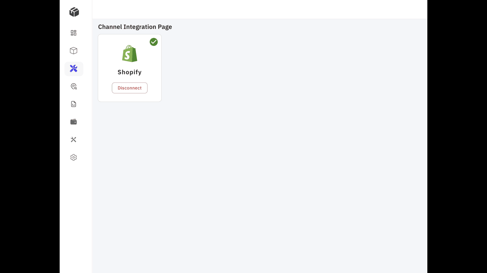Click inside the empty page content area
The image size is (487, 273).
pos(274,182)
